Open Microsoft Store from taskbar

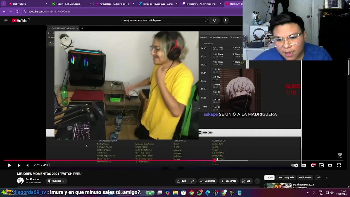[x=183, y=193]
